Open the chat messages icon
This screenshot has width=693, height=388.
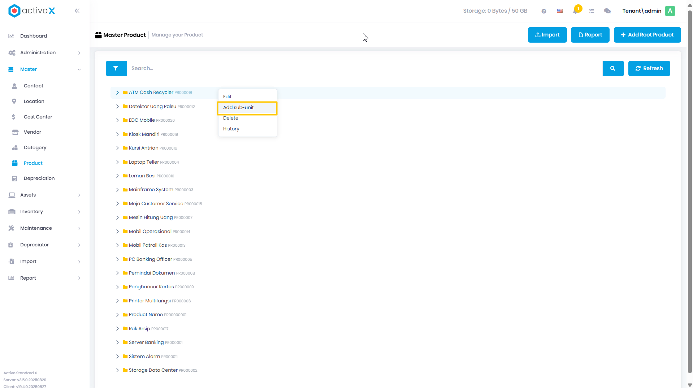tap(607, 11)
